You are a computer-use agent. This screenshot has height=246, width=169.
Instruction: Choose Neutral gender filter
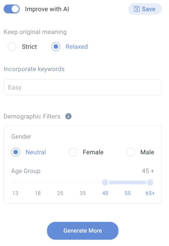(x=16, y=152)
